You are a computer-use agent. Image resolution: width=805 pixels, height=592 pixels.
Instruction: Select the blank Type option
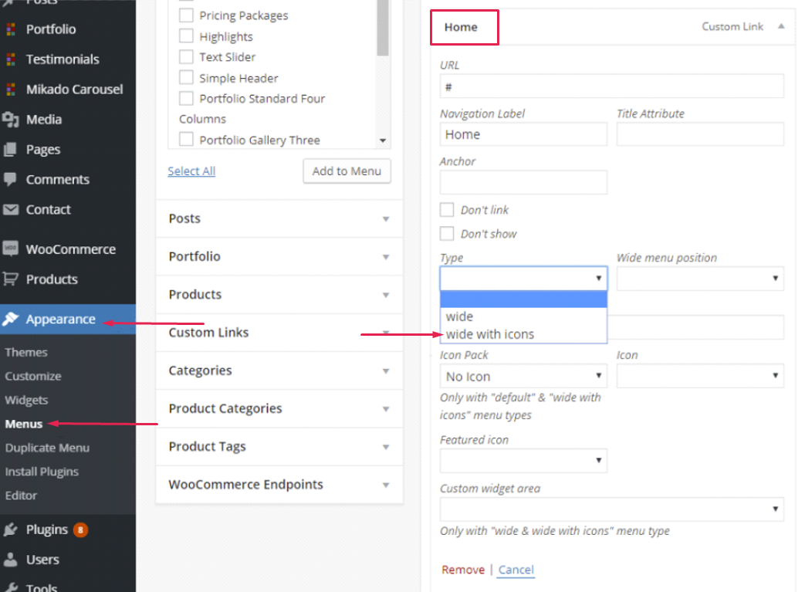[523, 299]
